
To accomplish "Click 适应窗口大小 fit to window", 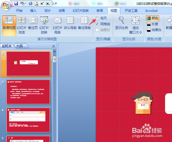I will pyautogui.click(x=136, y=25).
